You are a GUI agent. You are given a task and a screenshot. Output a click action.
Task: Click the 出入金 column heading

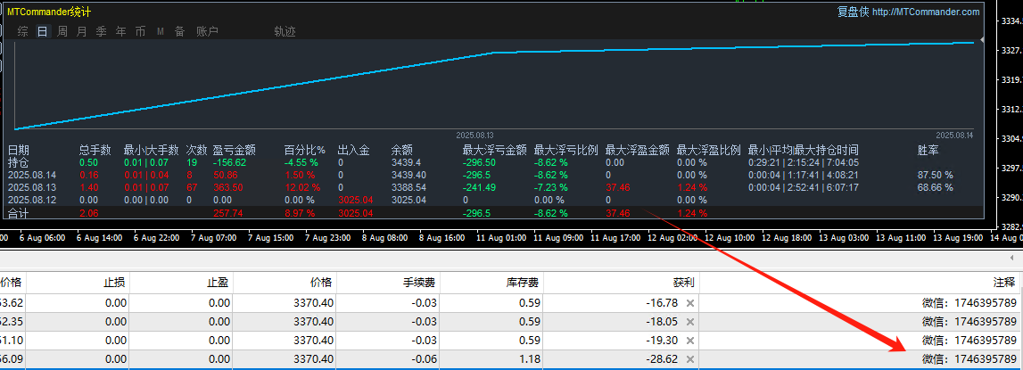(353, 150)
